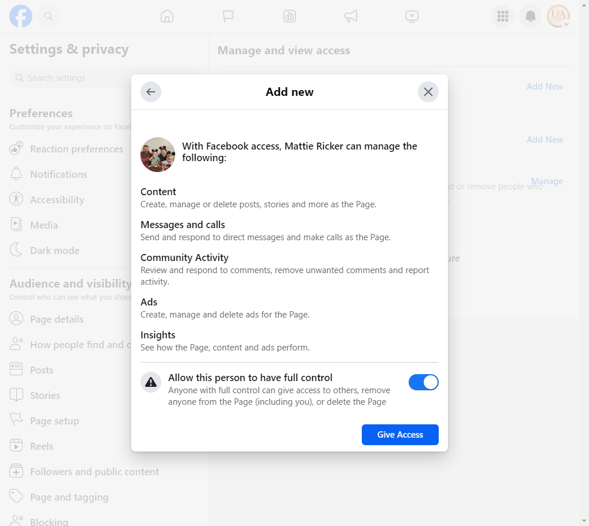This screenshot has height=526, width=589.
Task: Open the Video play icon in top bar
Action: pyautogui.click(x=412, y=16)
